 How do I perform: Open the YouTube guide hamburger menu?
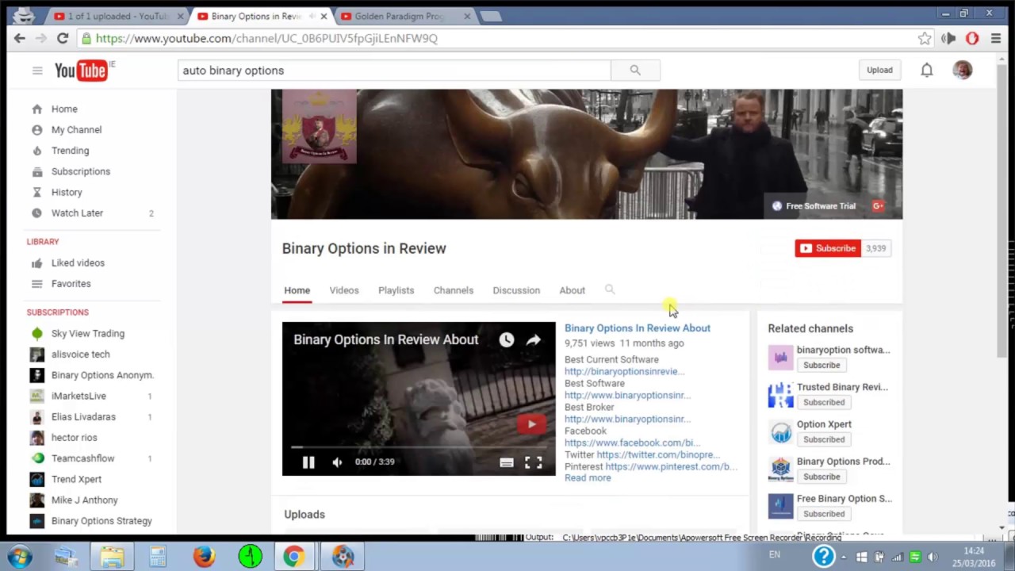pos(37,71)
